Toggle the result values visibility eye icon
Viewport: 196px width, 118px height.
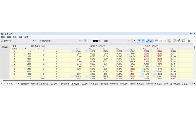click(x=148, y=41)
